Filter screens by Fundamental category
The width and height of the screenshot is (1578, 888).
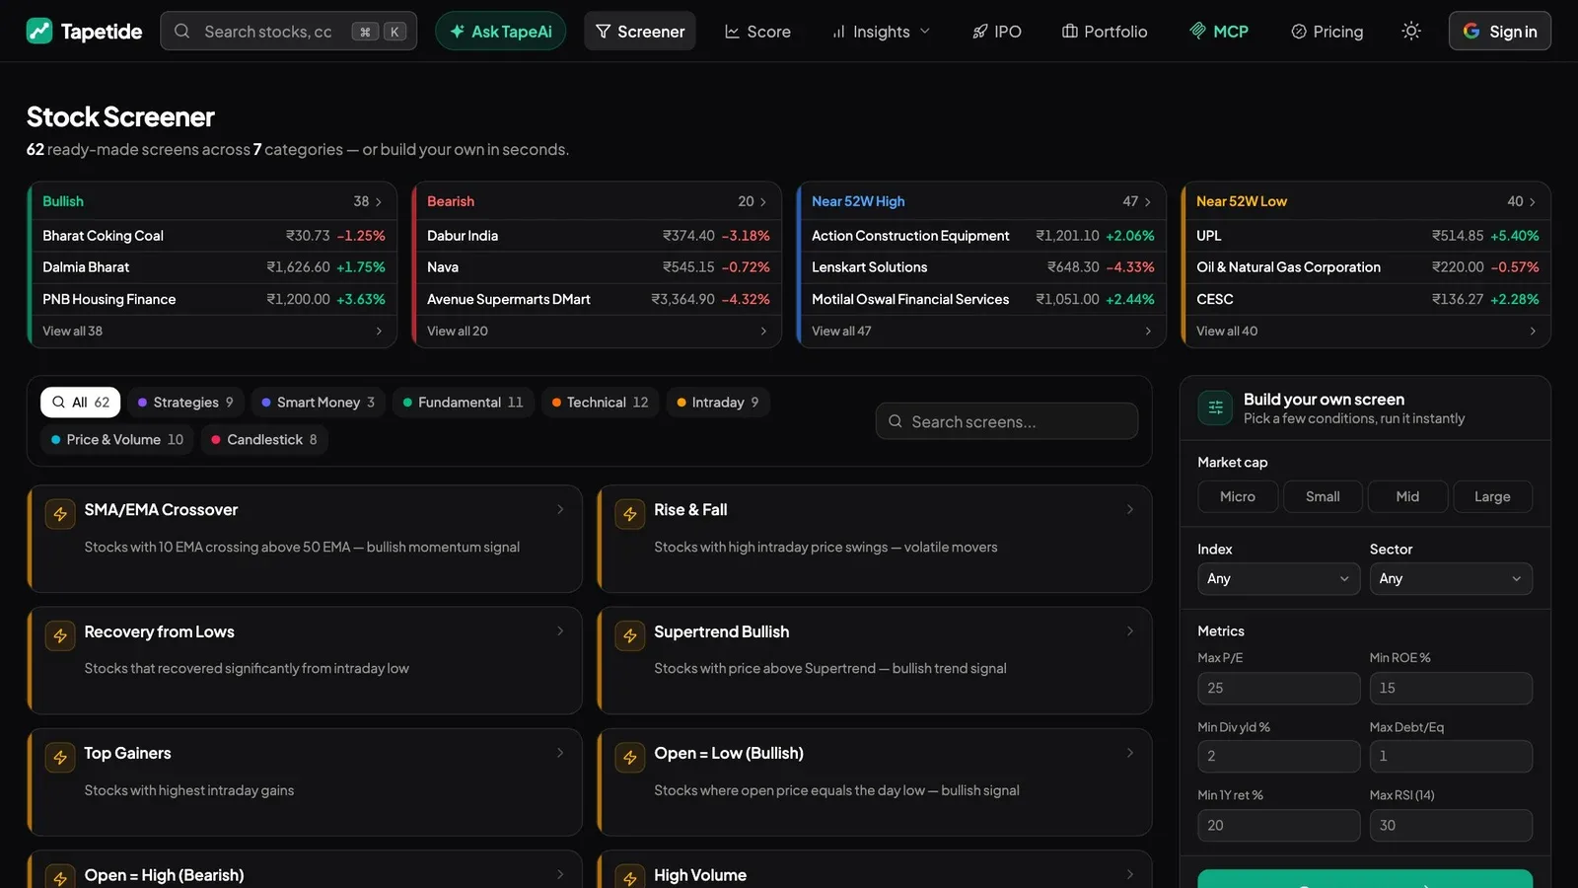click(x=463, y=403)
